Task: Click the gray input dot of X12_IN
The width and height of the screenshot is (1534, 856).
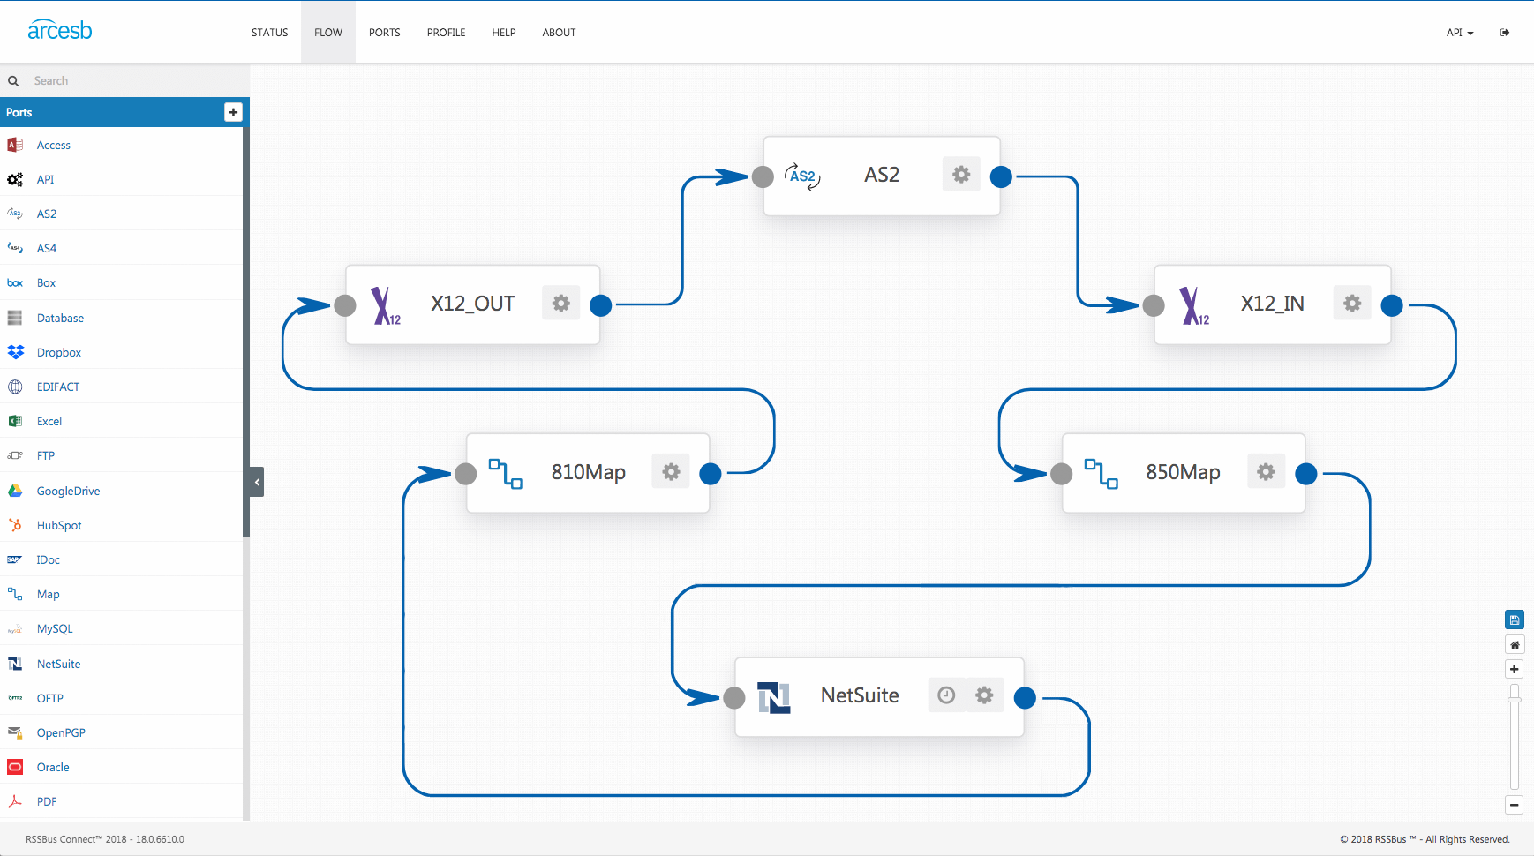Action: [1154, 305]
